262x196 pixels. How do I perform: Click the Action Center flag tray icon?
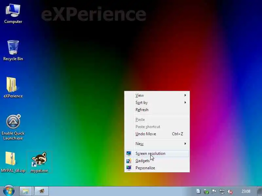coord(214,191)
